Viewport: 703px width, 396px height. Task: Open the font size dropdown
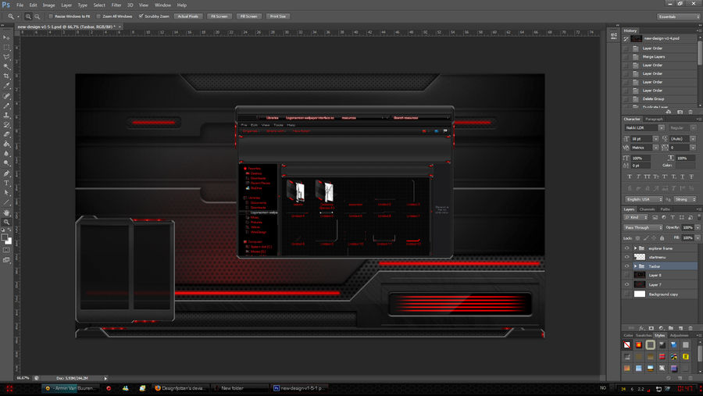(x=655, y=139)
